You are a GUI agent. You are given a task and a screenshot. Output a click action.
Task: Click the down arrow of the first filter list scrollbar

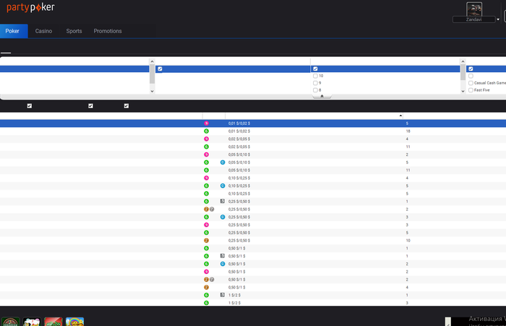click(153, 91)
